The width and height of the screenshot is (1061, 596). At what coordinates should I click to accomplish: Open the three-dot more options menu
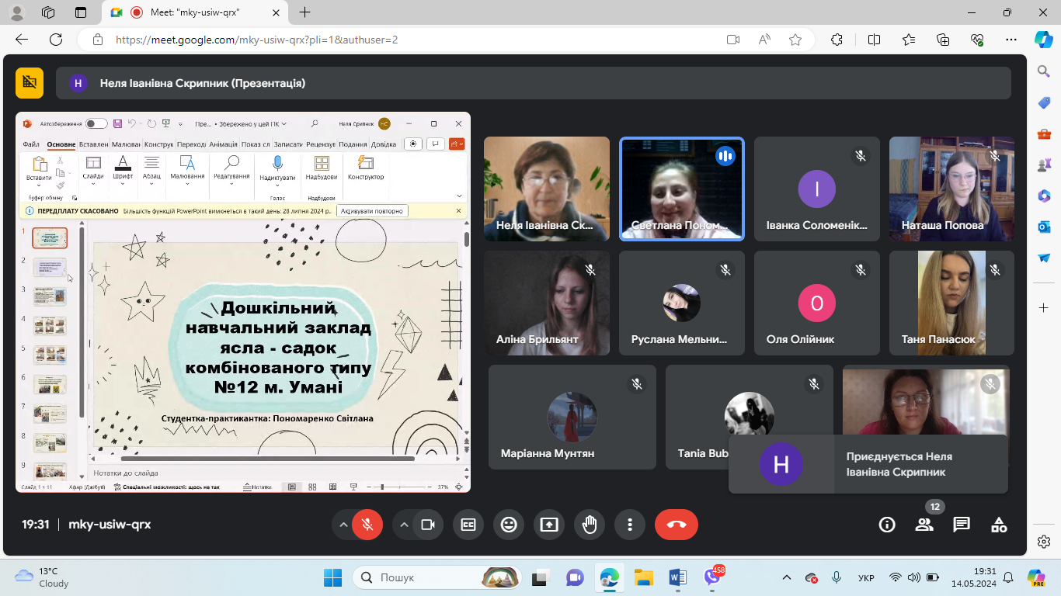[x=630, y=525]
